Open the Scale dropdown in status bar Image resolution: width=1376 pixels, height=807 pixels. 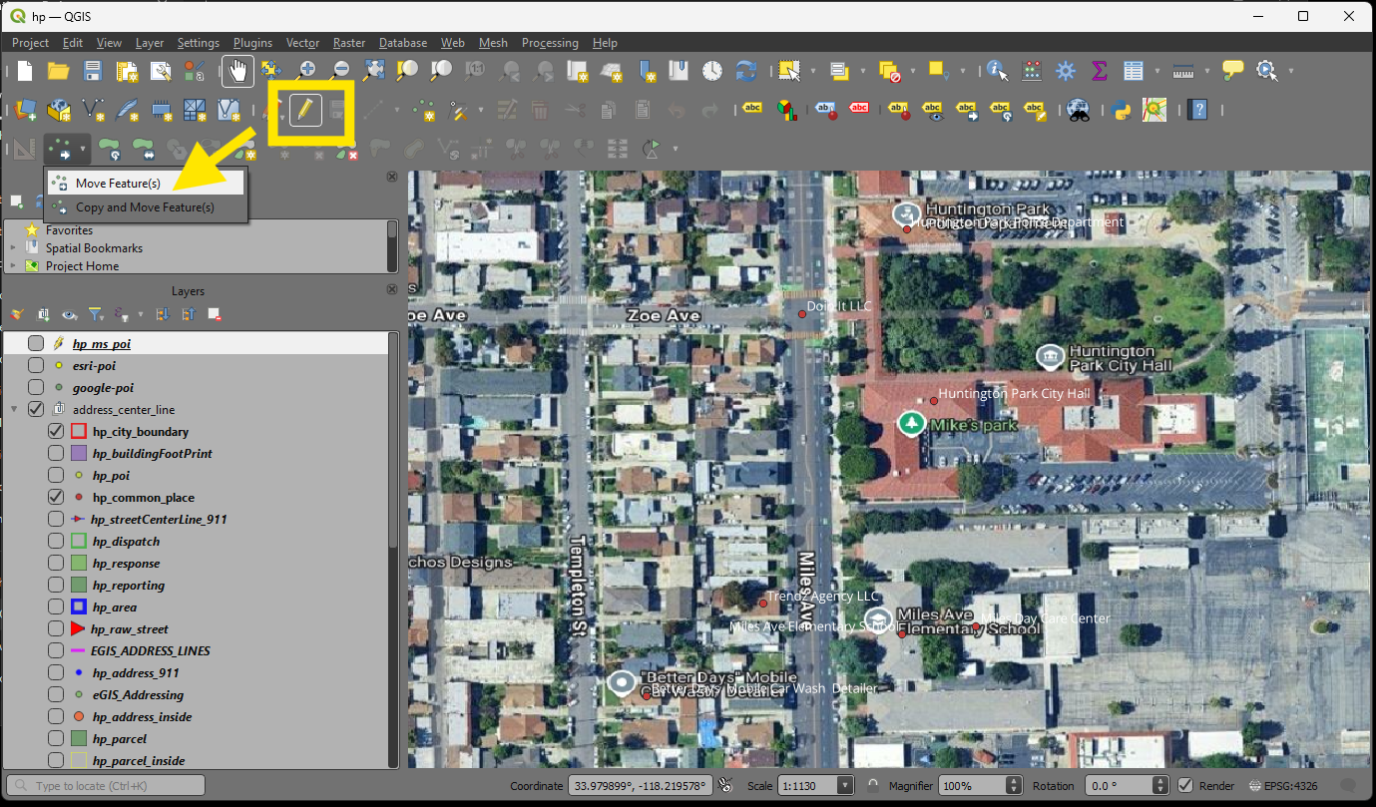(845, 786)
